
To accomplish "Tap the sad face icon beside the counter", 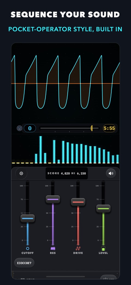I will (x=19, y=128).
